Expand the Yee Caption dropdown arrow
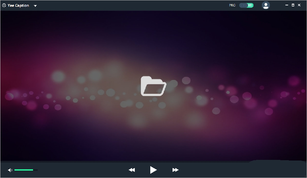This screenshot has width=307, height=178. pyautogui.click(x=35, y=6)
